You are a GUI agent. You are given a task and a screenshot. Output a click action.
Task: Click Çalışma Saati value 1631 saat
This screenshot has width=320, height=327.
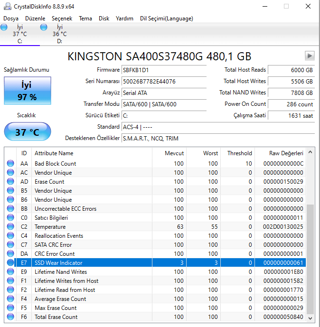tap(291, 115)
